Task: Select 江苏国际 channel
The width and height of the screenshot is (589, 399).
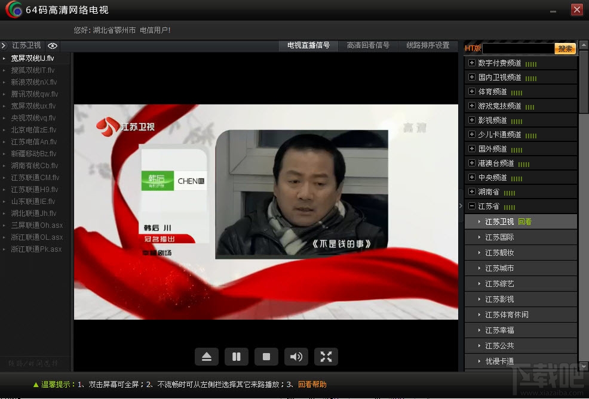Action: pos(521,237)
